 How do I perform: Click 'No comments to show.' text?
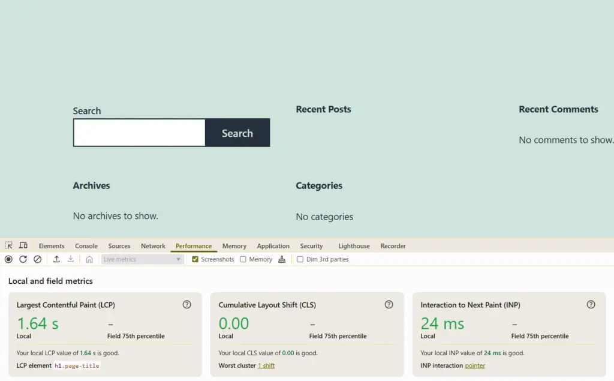pyautogui.click(x=566, y=140)
